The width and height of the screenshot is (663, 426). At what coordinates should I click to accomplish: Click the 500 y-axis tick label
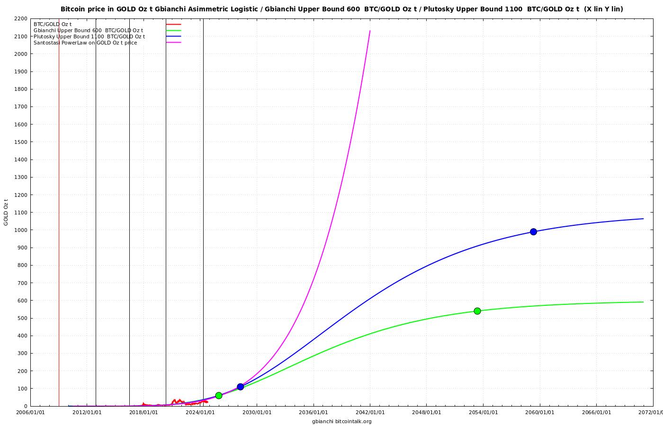point(23,318)
